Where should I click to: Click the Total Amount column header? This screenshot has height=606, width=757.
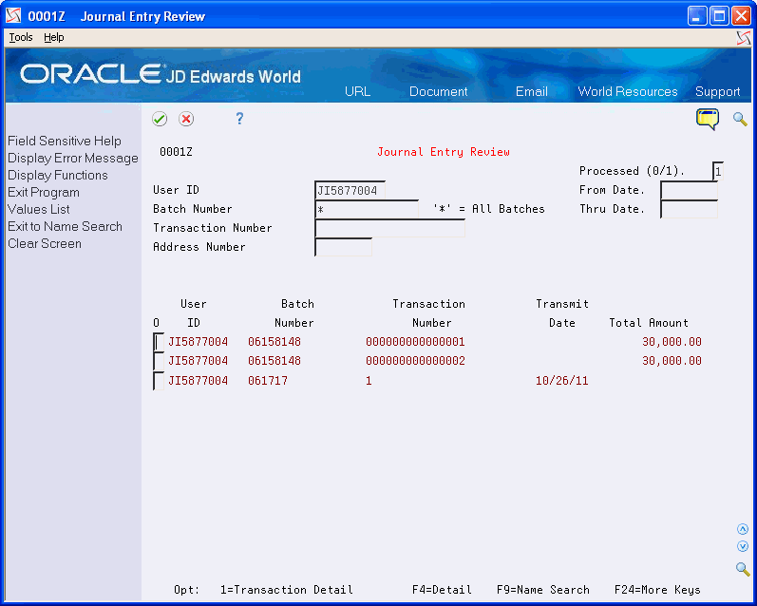(x=649, y=323)
